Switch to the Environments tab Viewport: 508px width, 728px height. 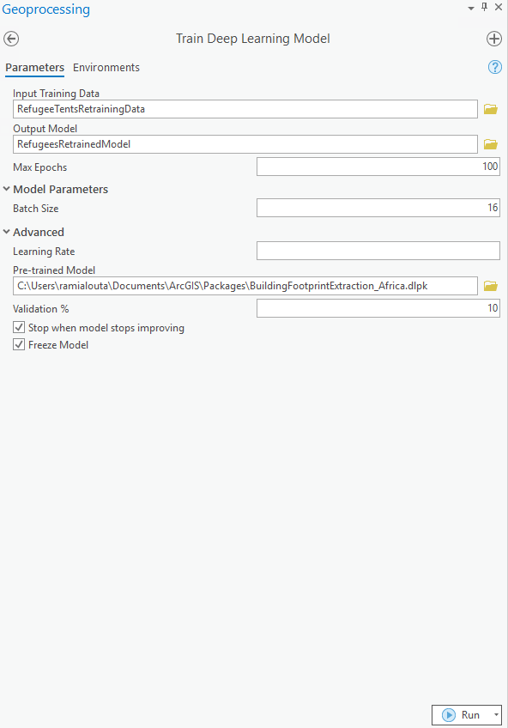point(106,67)
